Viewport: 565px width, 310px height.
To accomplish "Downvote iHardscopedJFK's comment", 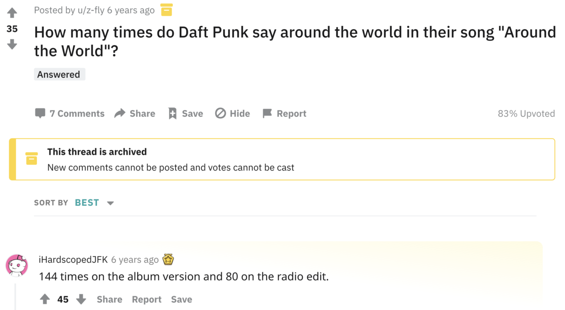I will [x=81, y=299].
